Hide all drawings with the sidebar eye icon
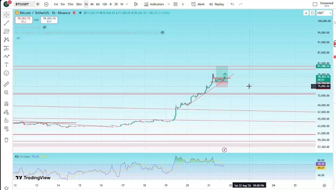Screen dimensions: 336x190 click(x=7, y=129)
